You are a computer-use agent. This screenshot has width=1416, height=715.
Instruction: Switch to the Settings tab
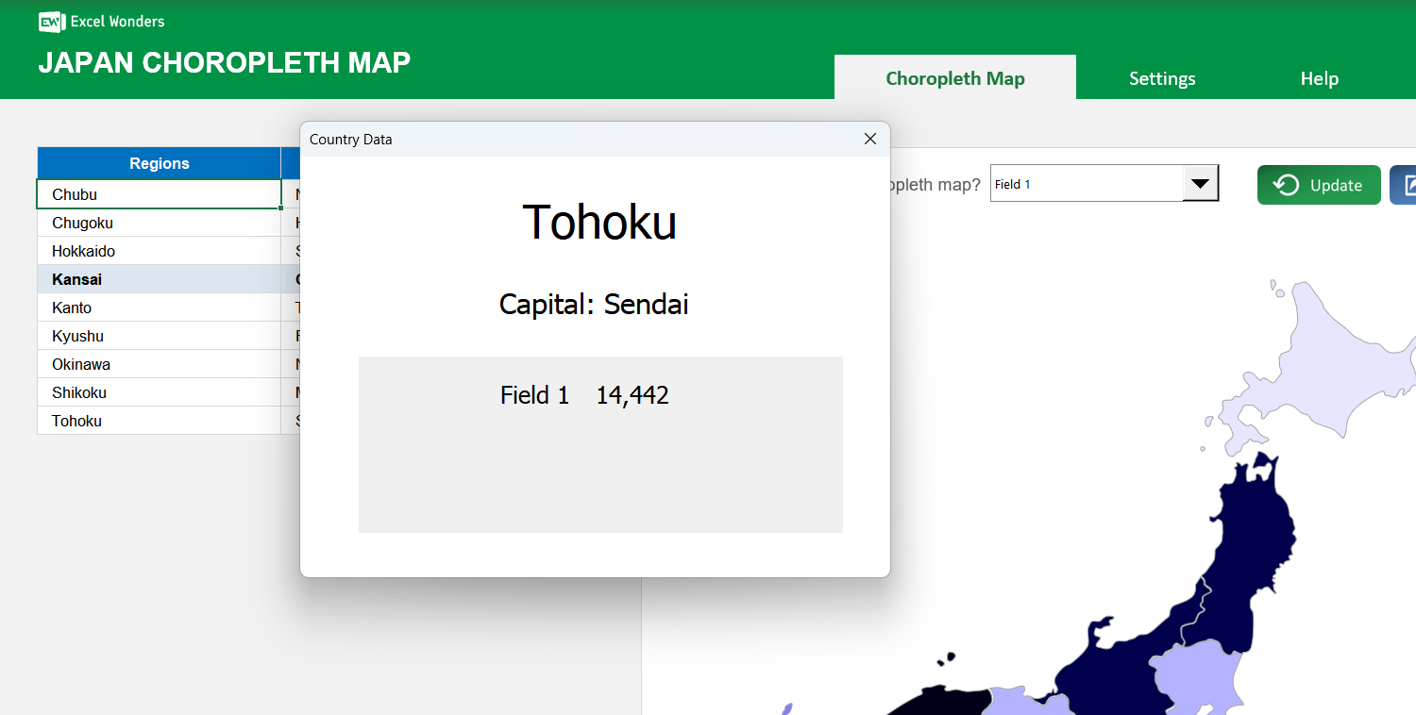pos(1162,78)
